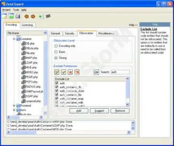Click the new project toolbar icon
The height and width of the screenshot is (146, 174).
4,16
